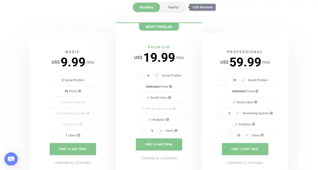Click info icon next to Professional Users

pyautogui.click(x=262, y=135)
